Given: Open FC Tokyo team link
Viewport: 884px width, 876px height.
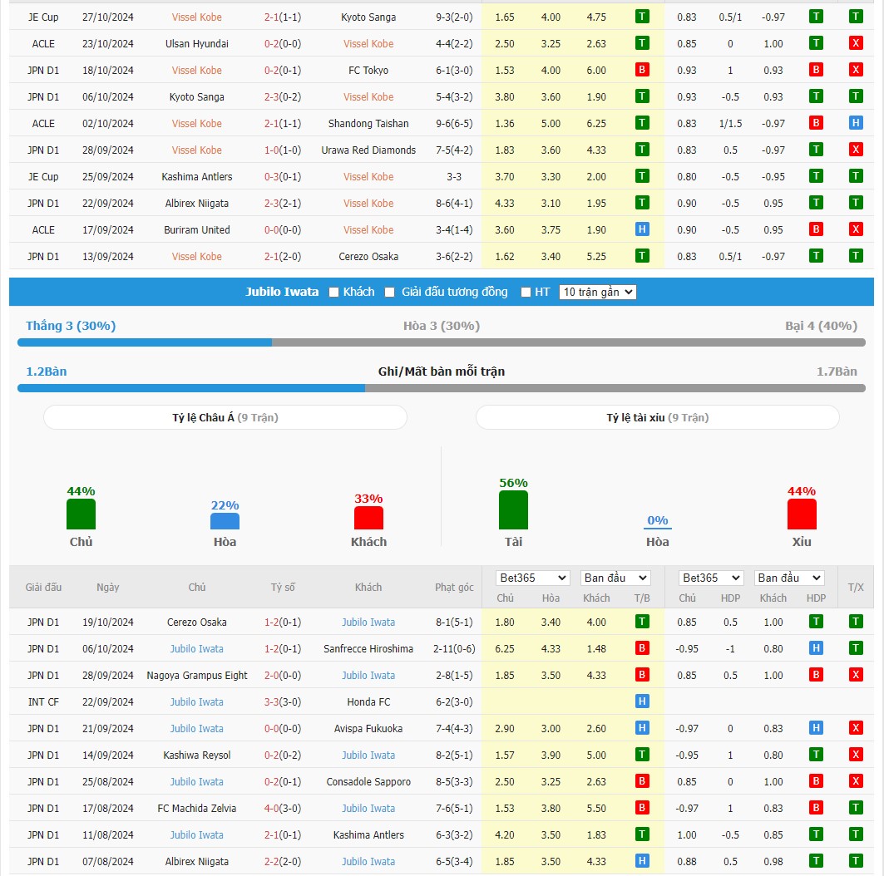Looking at the screenshot, I should click(368, 71).
